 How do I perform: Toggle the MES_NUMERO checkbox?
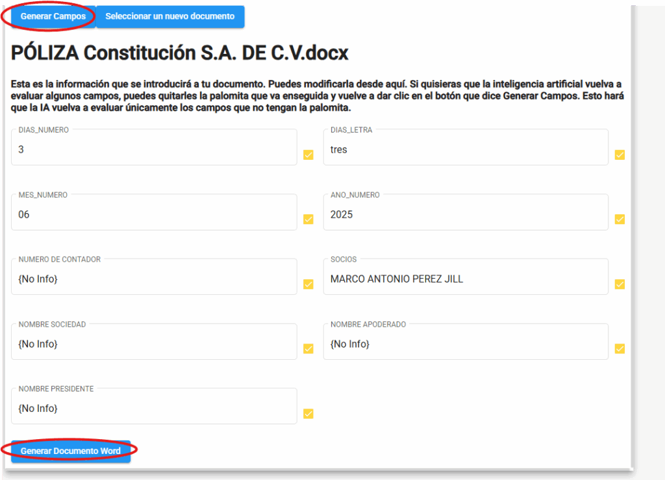308,220
